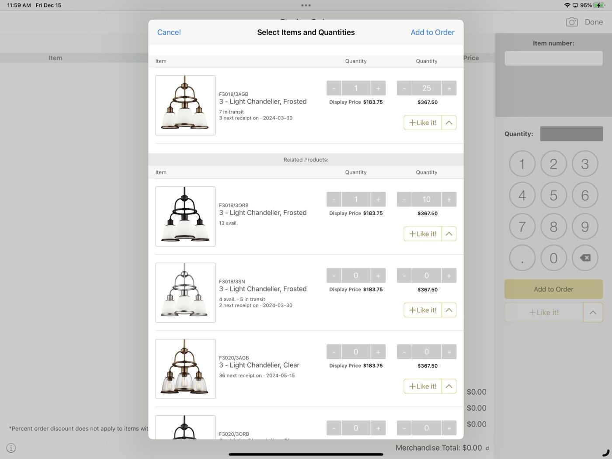Increase display quantity for F3018/3SN
Viewport: 612px width, 459px height.
(378, 275)
